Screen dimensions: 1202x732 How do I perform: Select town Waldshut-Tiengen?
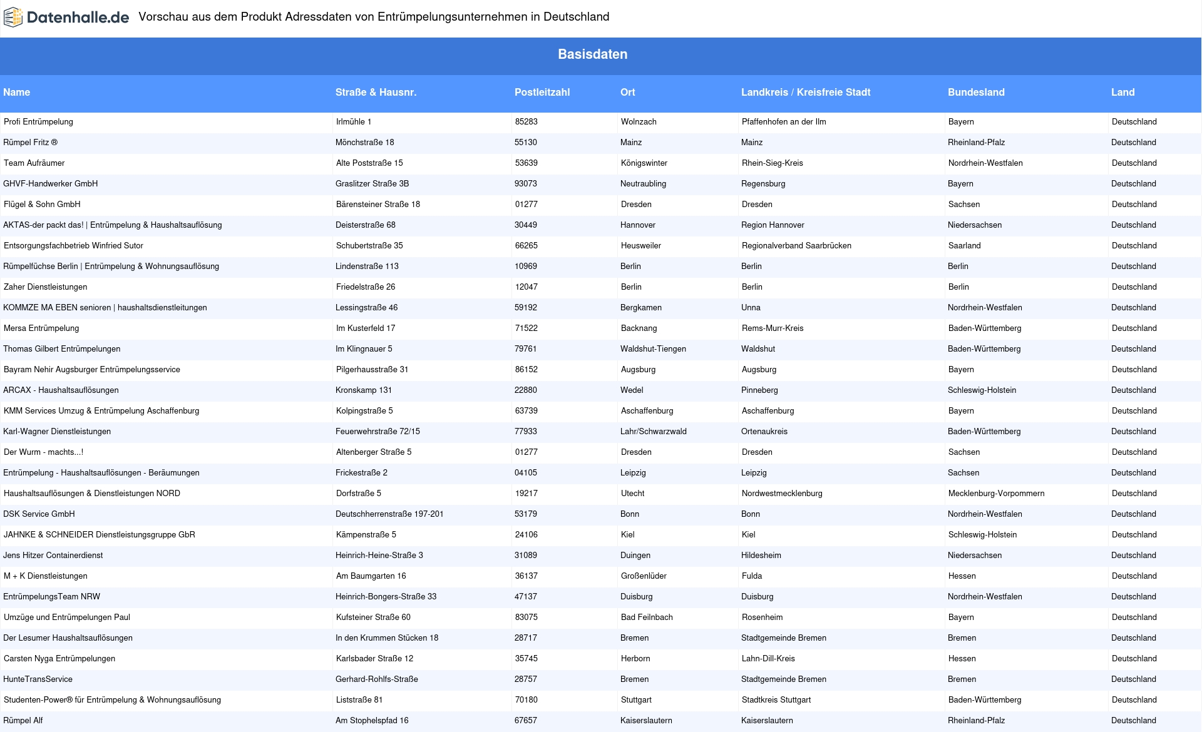pyautogui.click(x=653, y=349)
